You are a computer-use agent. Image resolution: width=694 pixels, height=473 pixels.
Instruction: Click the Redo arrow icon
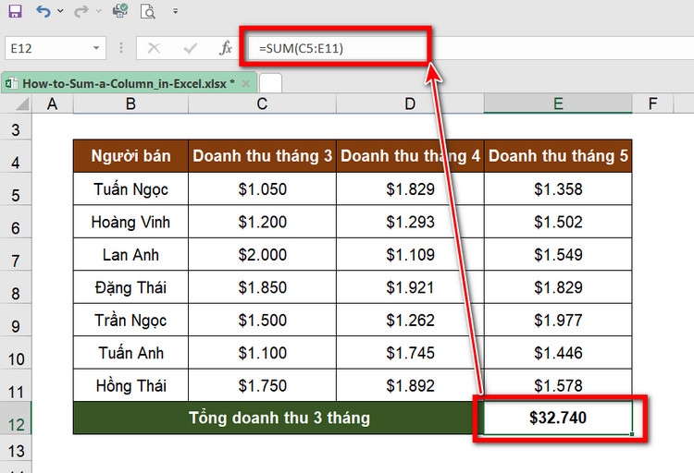point(81,11)
